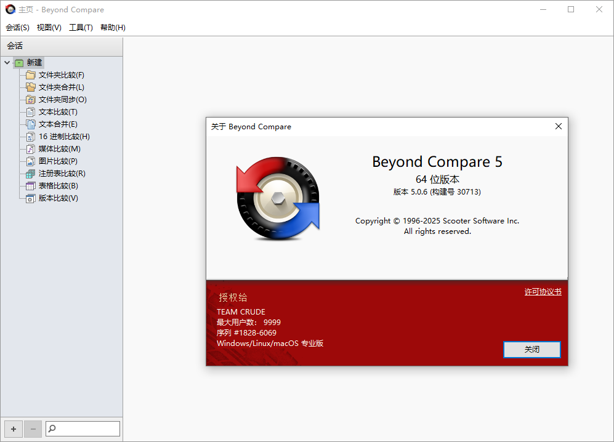Select the 媒体比较 media compare icon
614x442 pixels.
click(x=31, y=148)
